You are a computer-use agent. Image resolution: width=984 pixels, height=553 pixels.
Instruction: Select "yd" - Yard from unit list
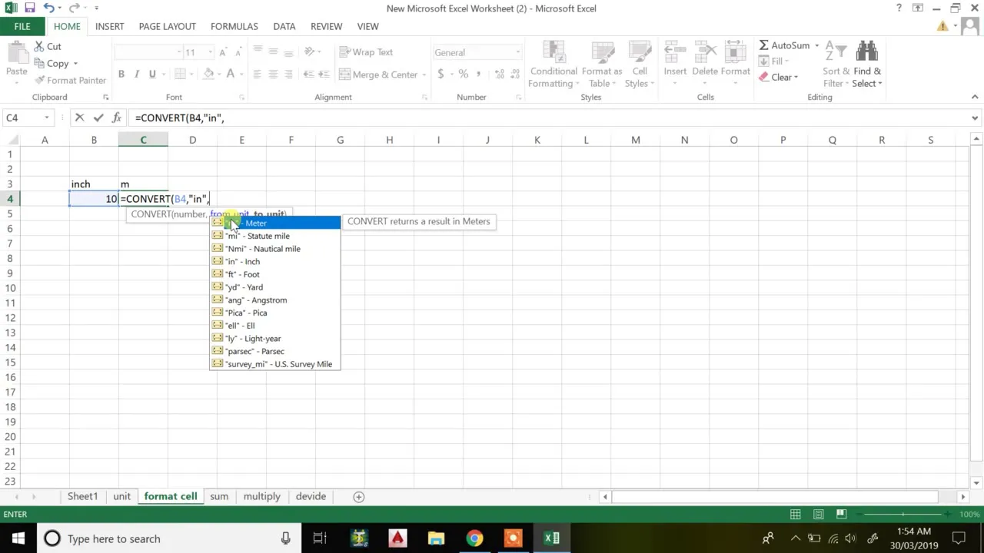274,287
